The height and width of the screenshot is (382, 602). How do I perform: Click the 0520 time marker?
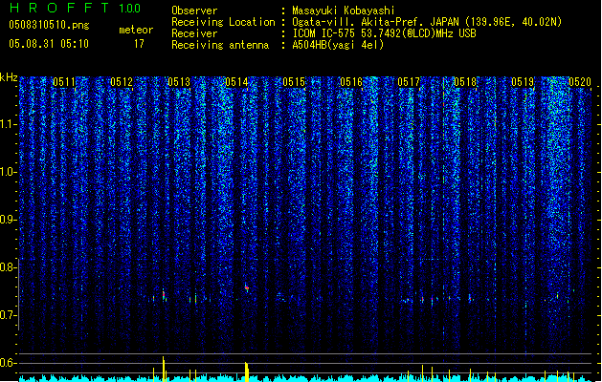(x=580, y=82)
